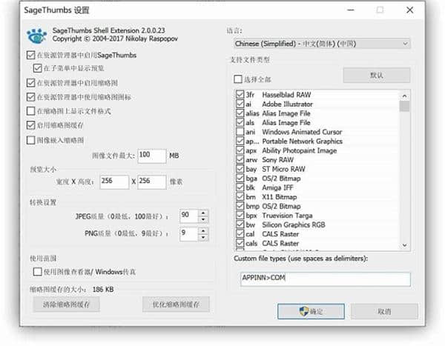This screenshot has width=445, height=346.
Task: Uncheck the 3fr Hasselblad RAW entry
Action: pyautogui.click(x=240, y=94)
